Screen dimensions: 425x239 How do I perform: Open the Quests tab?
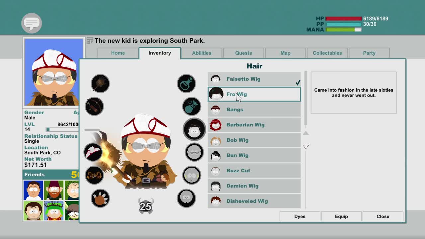coord(244,53)
